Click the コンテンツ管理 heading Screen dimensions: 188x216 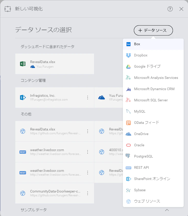[33, 80]
